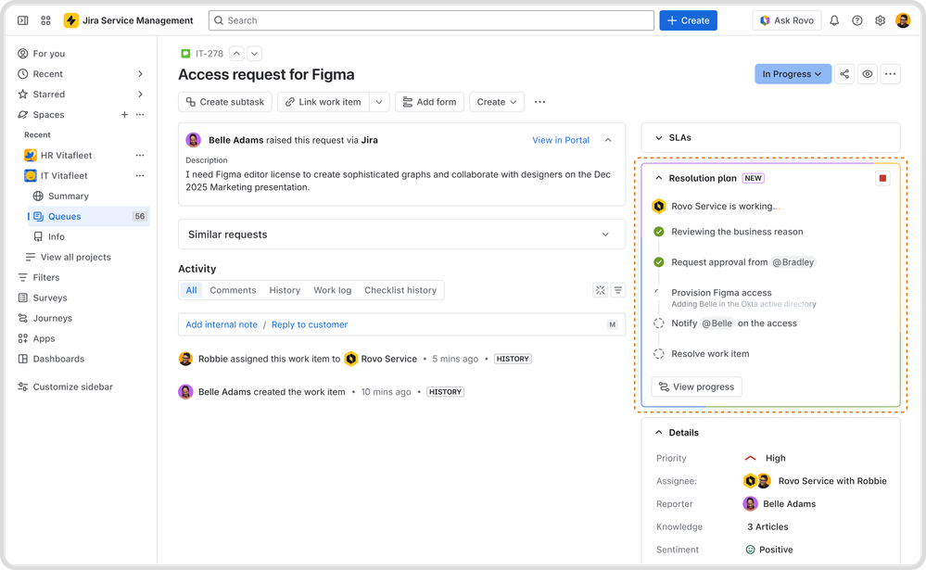The width and height of the screenshot is (926, 570).
Task: Open Journeys in the sidebar
Action: 53,319
